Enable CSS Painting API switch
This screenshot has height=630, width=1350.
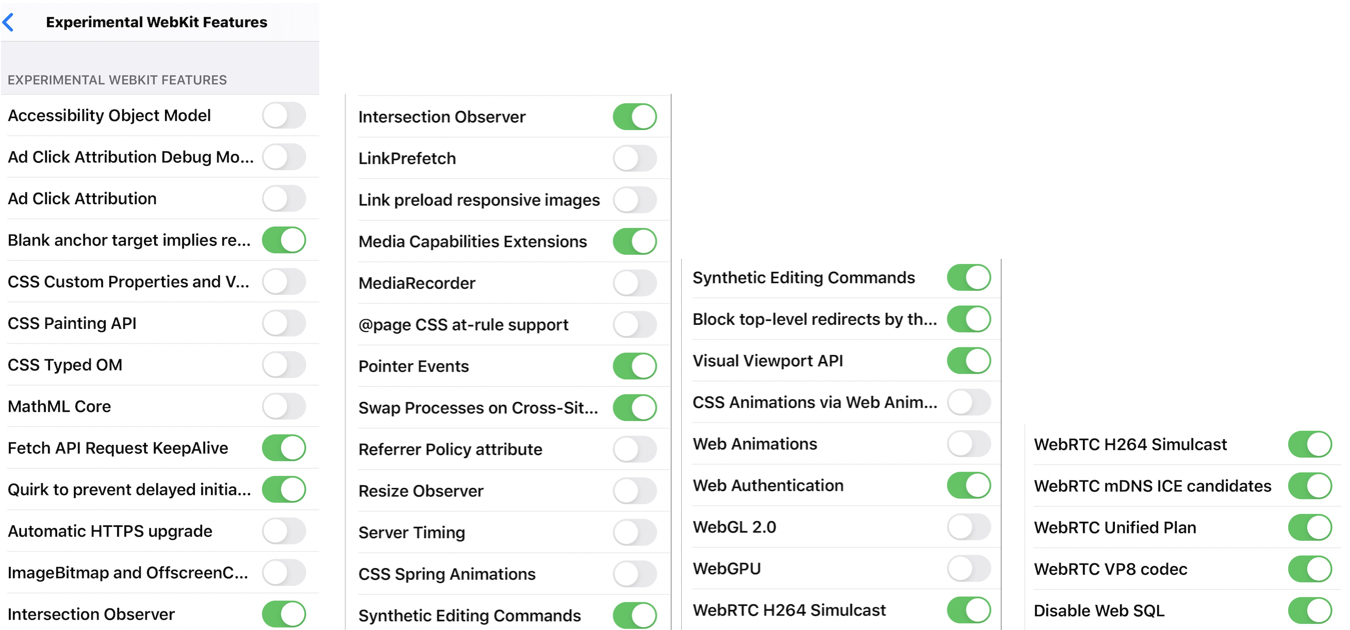pos(284,323)
